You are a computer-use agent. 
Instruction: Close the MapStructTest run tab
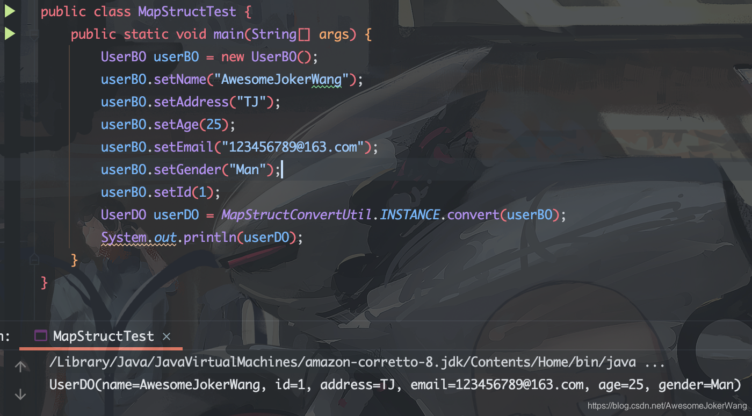point(167,336)
